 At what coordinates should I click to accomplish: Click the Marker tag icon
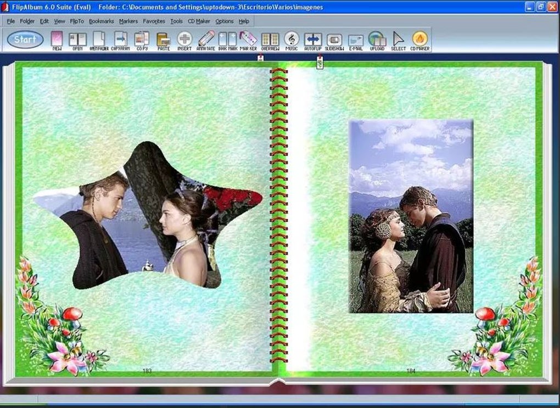click(x=248, y=41)
